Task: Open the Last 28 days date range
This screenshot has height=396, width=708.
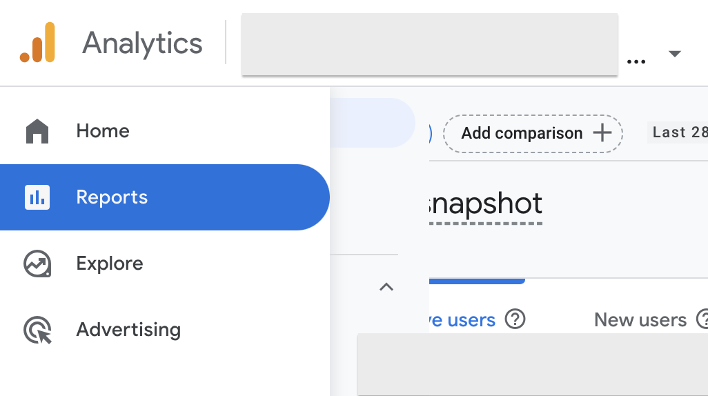Action: click(678, 132)
